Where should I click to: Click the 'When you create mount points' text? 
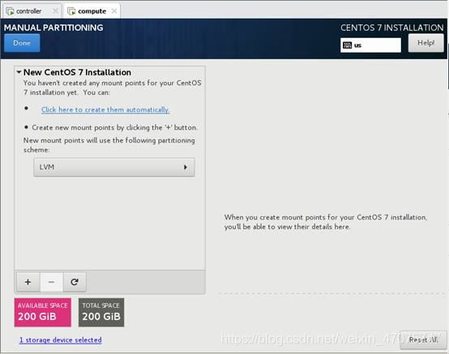pos(326,222)
